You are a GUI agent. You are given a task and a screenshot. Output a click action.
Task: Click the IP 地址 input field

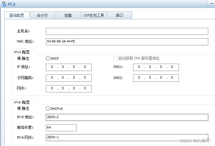pyautogui.click(x=69, y=67)
